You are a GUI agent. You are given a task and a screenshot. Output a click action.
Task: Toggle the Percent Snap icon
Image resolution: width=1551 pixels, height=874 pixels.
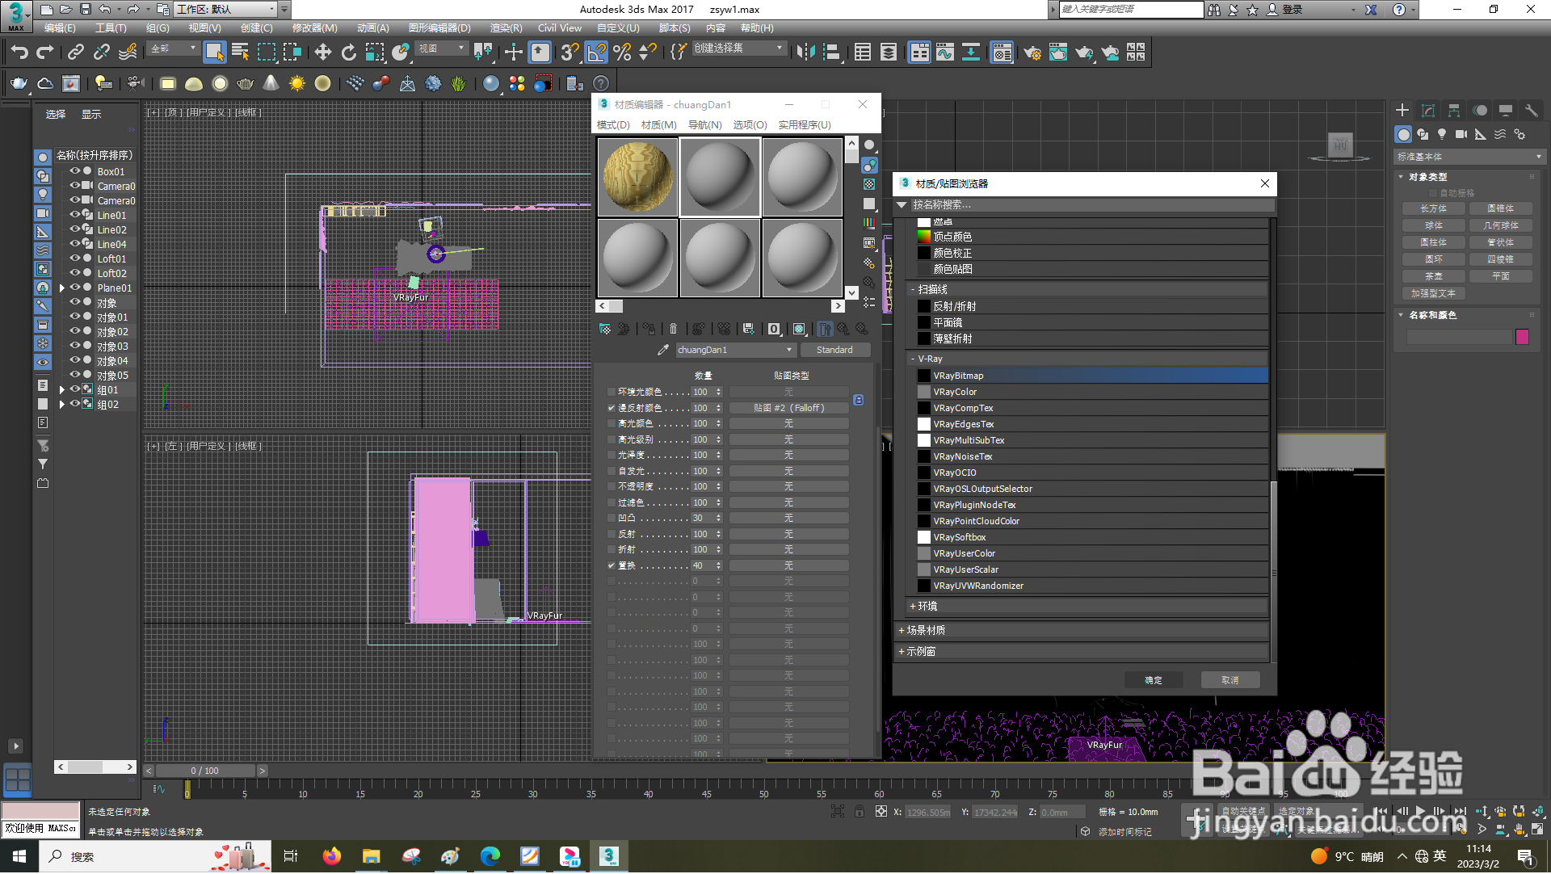tap(622, 53)
